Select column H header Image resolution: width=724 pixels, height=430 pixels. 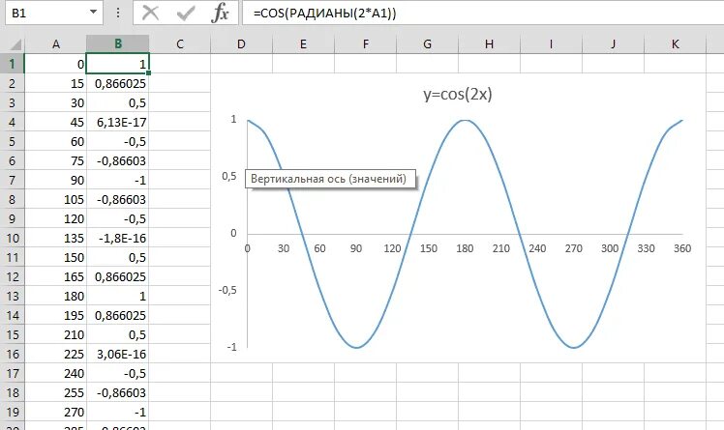point(489,44)
